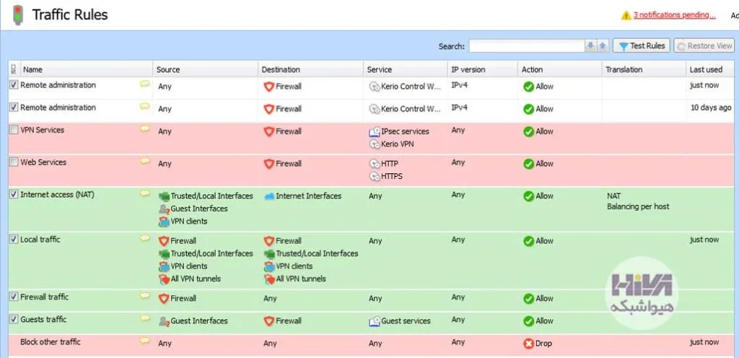Enable the VPN Services rule checkbox
This screenshot has height=358, width=739.
(x=14, y=129)
